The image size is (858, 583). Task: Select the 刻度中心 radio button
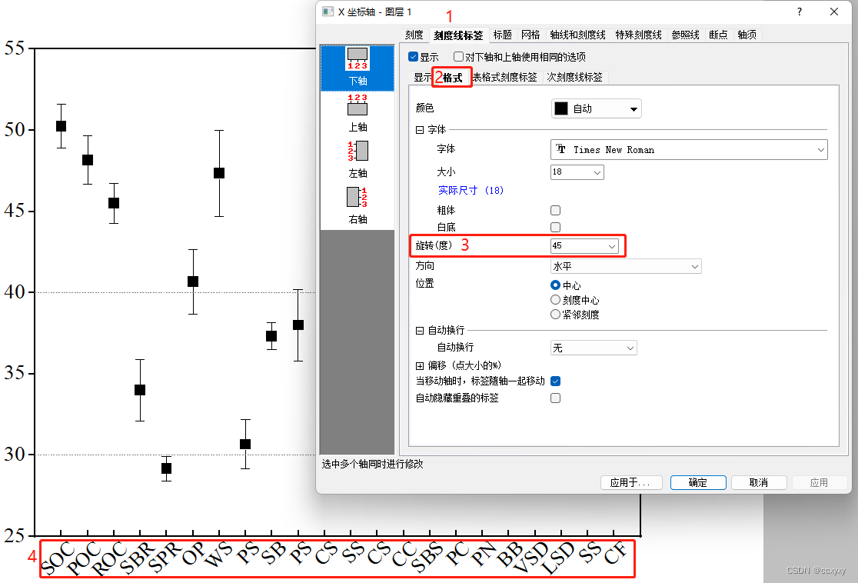click(555, 300)
